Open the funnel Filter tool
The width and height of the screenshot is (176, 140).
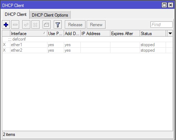58,25
